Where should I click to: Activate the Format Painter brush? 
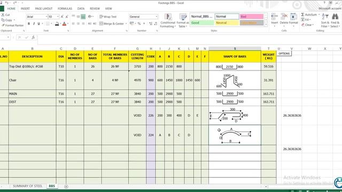click(x=3, y=25)
